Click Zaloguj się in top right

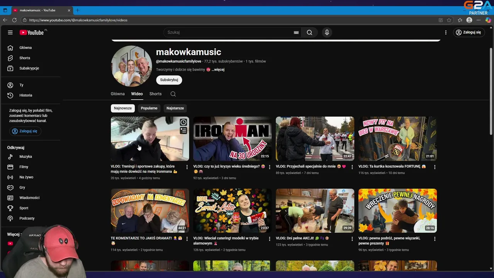pyautogui.click(x=468, y=32)
